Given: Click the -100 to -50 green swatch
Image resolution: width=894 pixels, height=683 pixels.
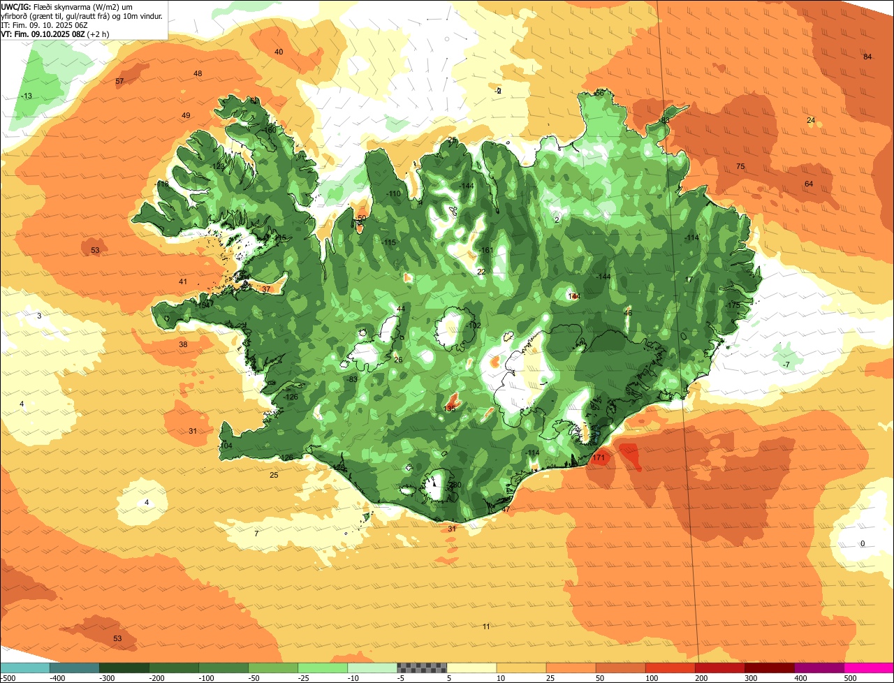Looking at the screenshot, I should click(x=223, y=668).
